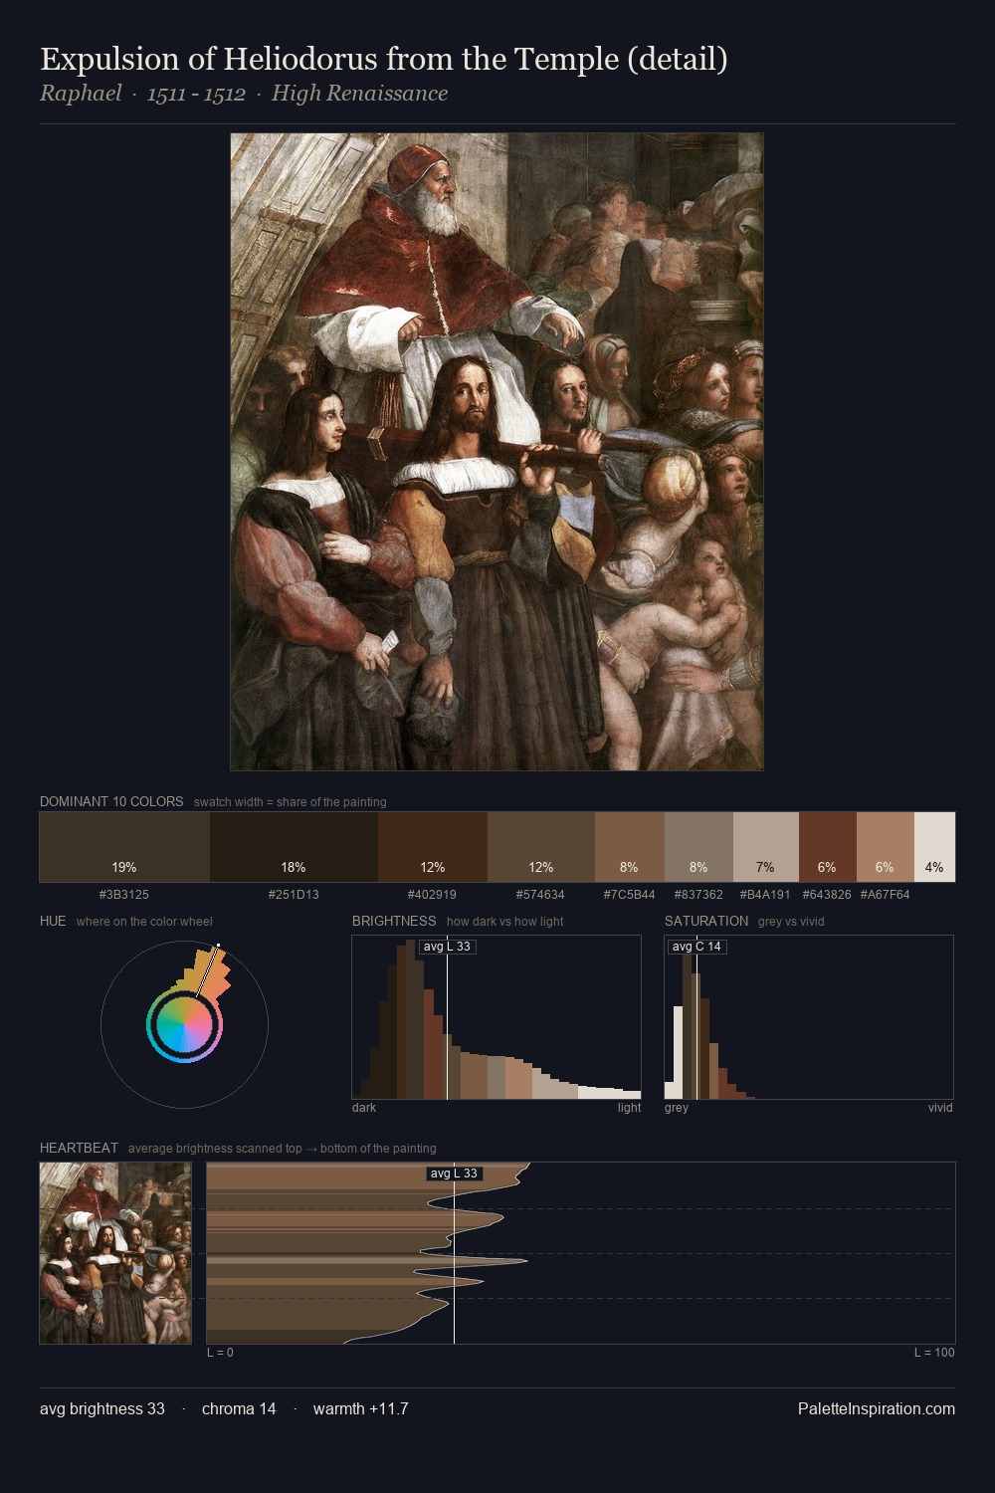This screenshot has height=1493, width=995.
Task: Click the #574634 hex code label
Action: click(x=540, y=895)
